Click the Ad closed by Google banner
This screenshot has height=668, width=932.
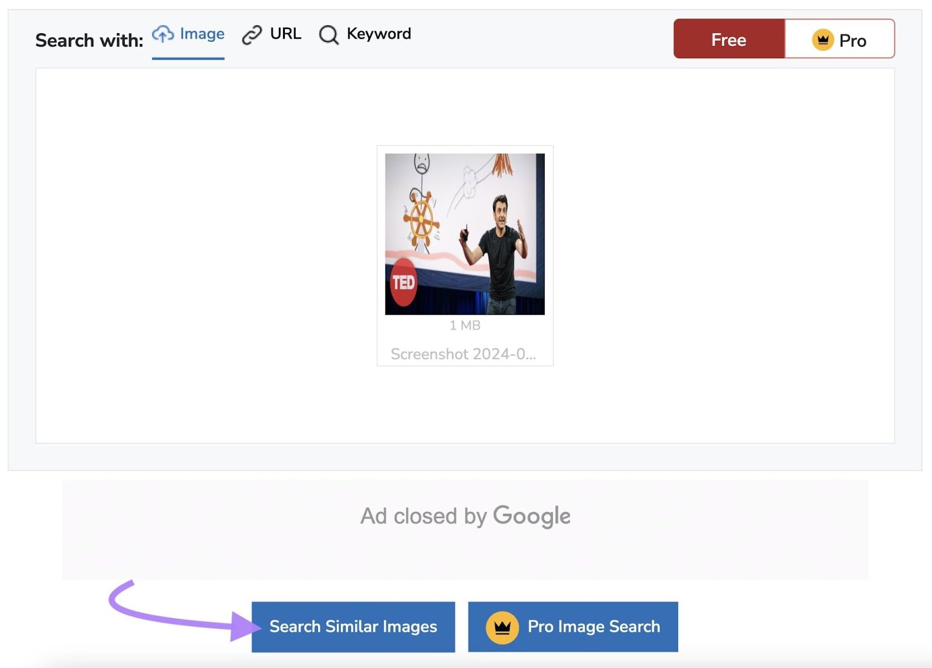tap(466, 514)
